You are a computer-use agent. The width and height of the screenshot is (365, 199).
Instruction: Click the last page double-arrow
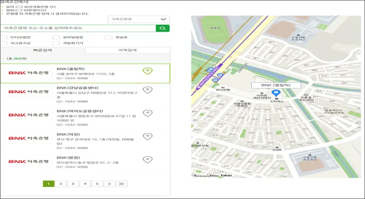click(x=122, y=184)
